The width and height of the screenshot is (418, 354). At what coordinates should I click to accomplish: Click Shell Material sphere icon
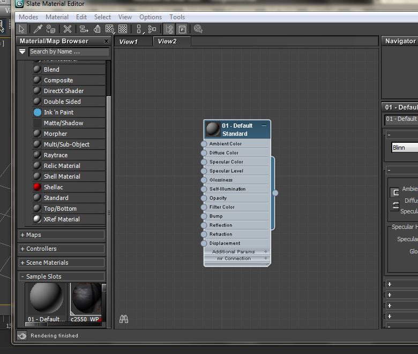38,176
